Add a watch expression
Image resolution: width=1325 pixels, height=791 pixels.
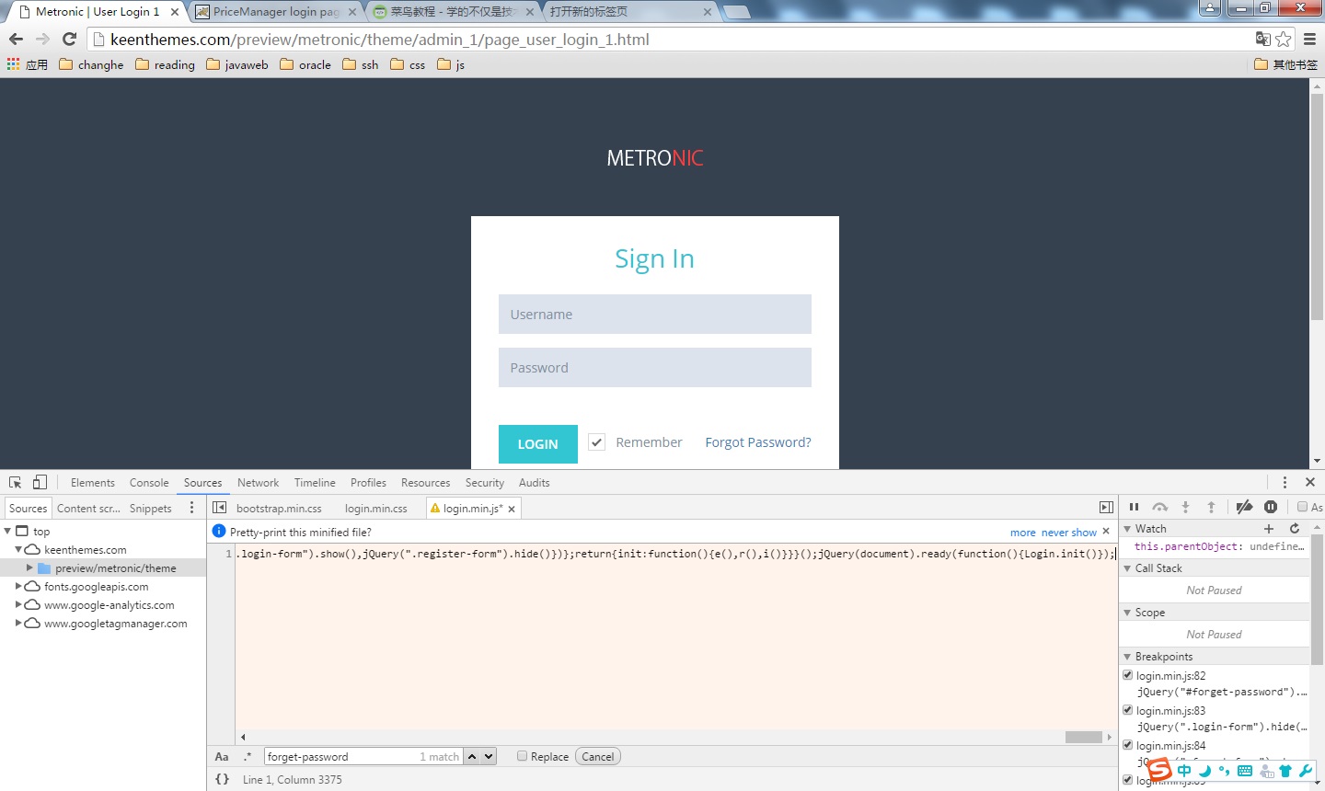coord(1269,529)
